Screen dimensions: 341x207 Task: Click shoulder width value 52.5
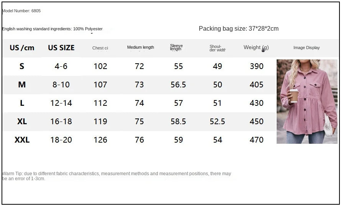click(218, 122)
